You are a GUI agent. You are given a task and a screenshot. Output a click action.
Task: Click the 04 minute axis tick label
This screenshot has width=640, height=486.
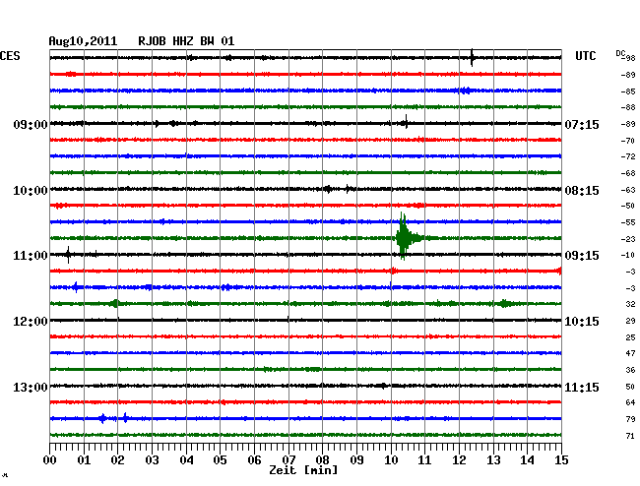click(x=186, y=459)
